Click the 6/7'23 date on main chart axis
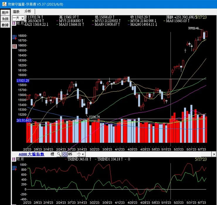This screenshot has width=217, height=205. 202,149
